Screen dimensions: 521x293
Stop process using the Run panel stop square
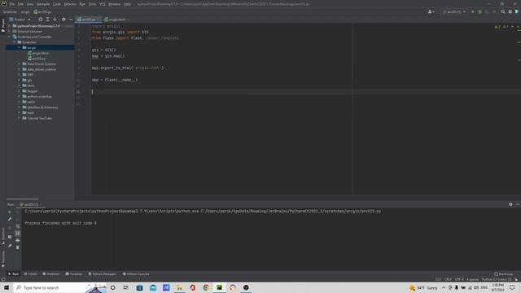[x=10, y=237]
